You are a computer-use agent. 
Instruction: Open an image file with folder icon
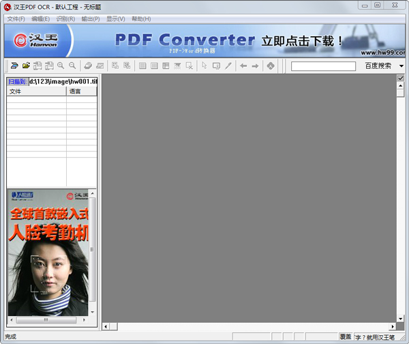click(x=26, y=66)
